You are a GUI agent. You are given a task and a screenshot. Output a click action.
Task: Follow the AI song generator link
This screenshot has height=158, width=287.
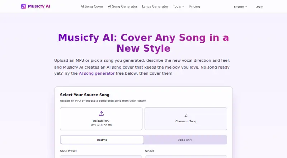(x=97, y=73)
